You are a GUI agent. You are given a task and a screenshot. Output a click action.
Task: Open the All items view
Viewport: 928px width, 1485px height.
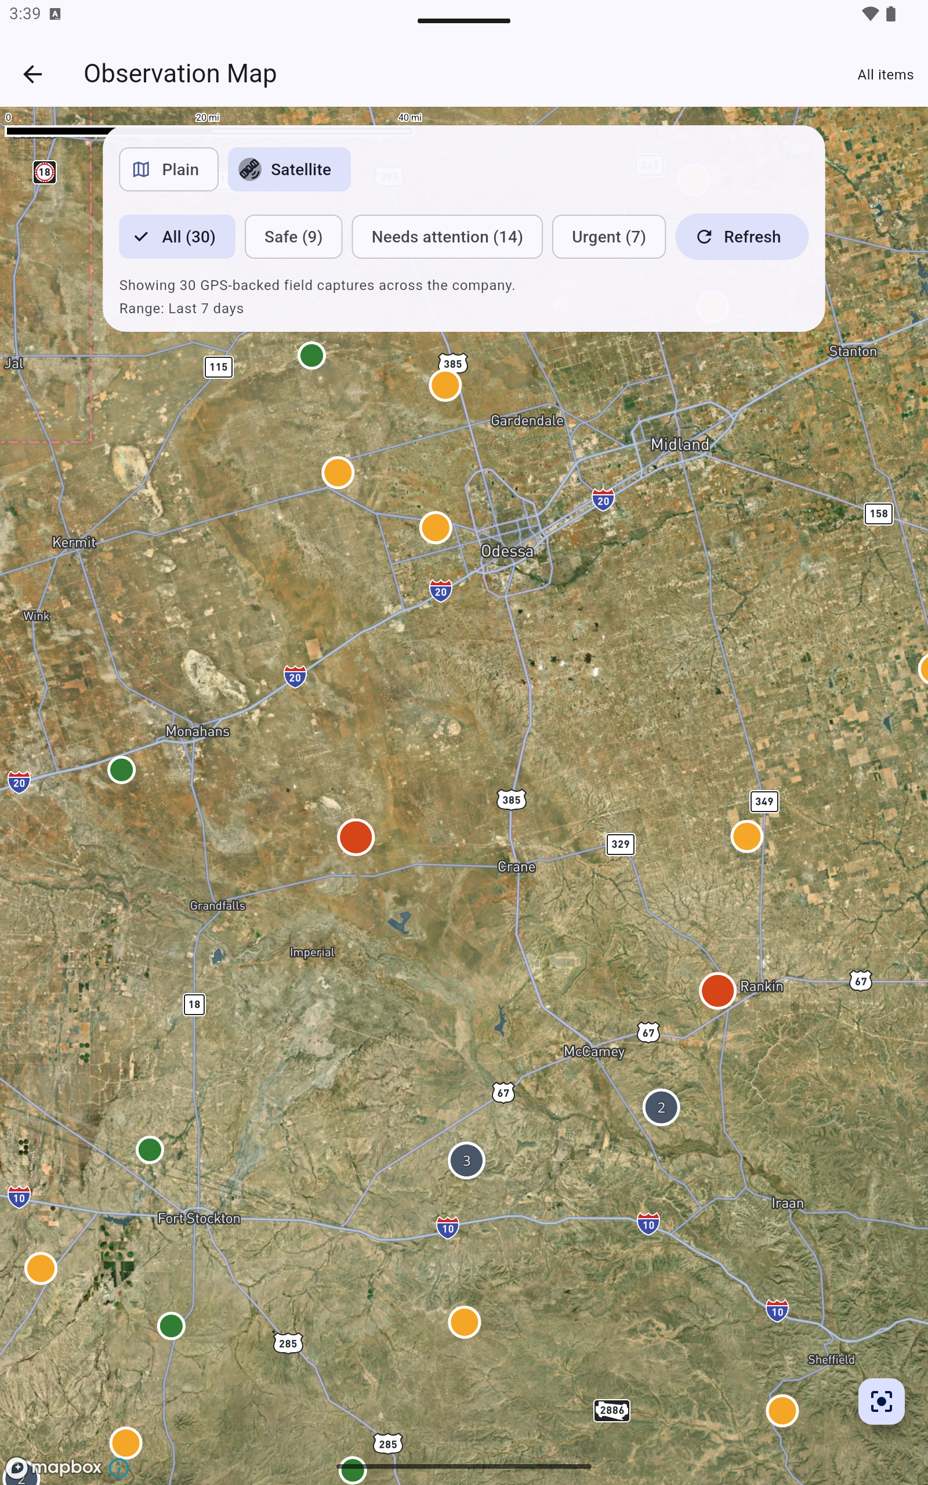coord(884,74)
